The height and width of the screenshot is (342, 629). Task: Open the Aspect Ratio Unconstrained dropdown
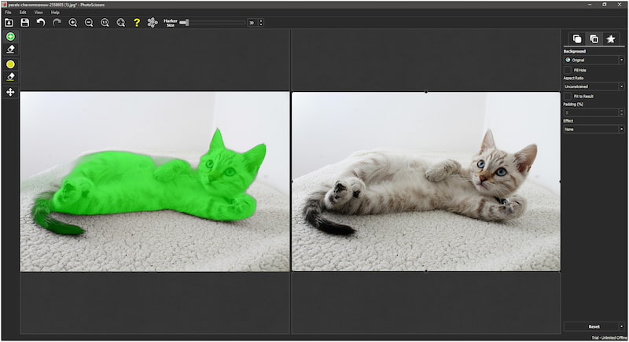tap(594, 86)
